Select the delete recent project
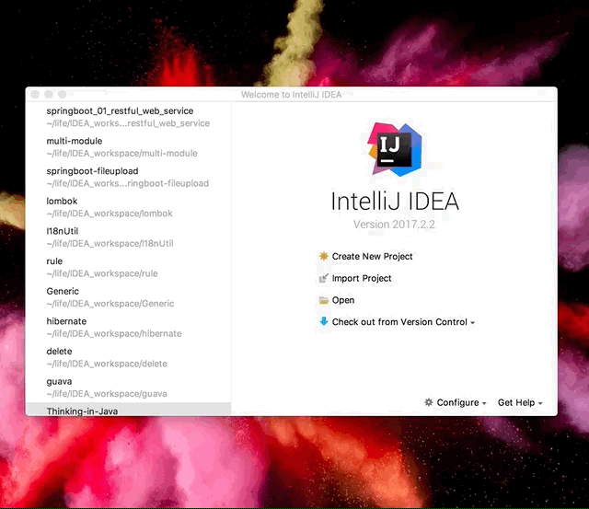This screenshot has width=589, height=509. click(x=129, y=357)
